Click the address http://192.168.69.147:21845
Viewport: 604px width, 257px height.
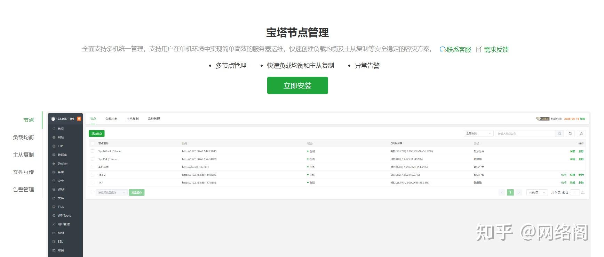199,151
